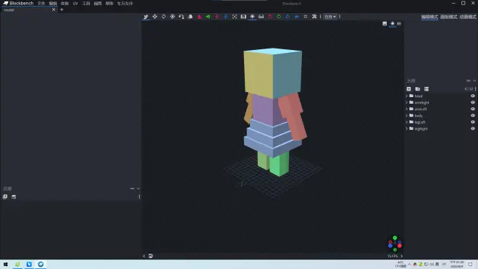Open the viewport menu icon

(x=399, y=23)
